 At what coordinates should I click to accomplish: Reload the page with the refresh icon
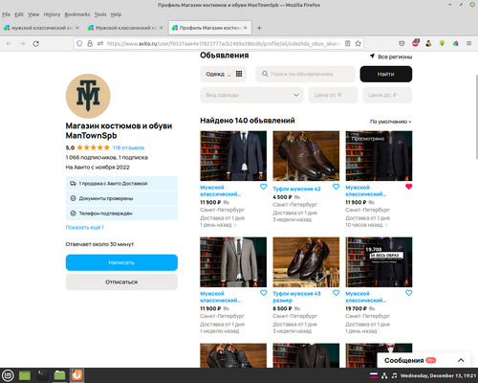click(36, 43)
